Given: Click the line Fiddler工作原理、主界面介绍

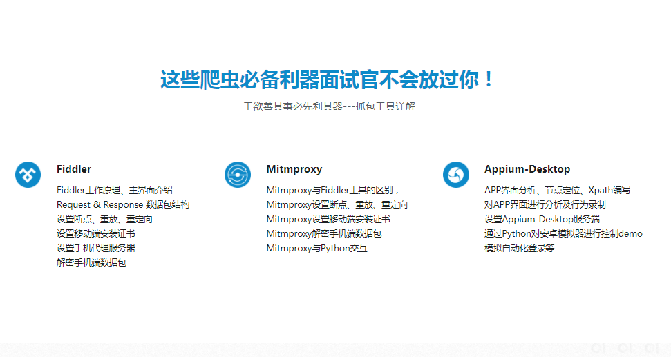Looking at the screenshot, I should [x=115, y=191].
